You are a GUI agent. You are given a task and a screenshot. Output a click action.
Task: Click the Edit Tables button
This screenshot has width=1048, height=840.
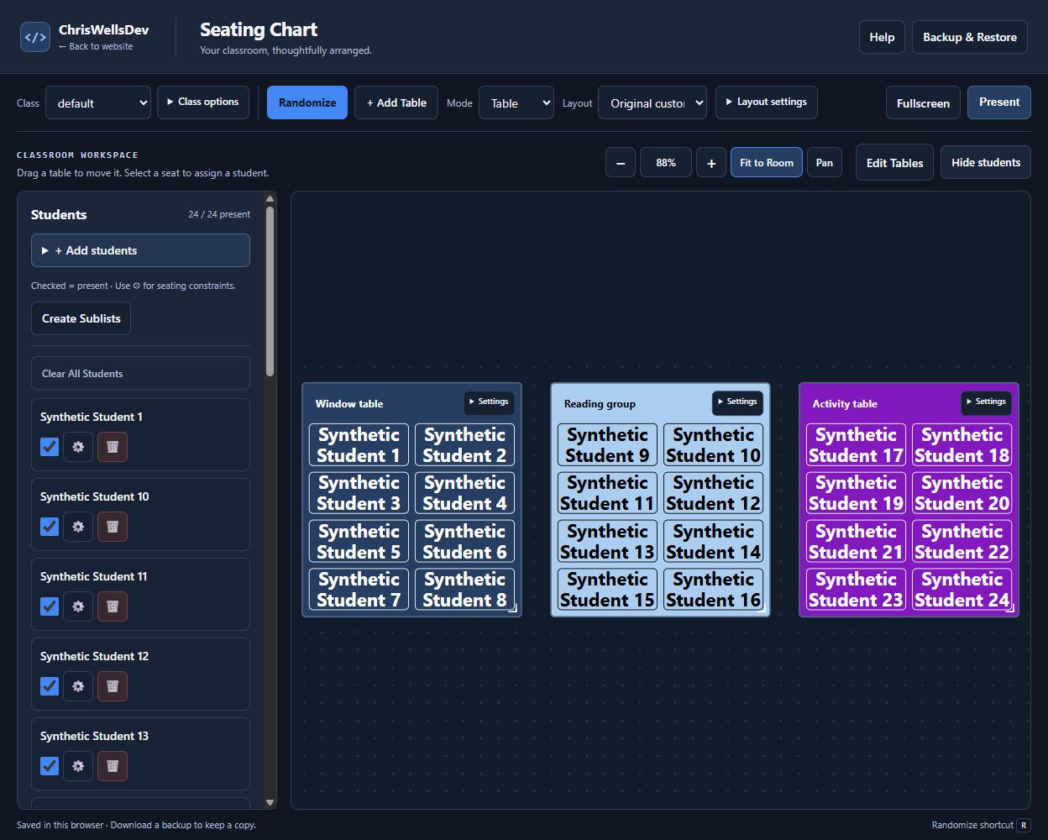[x=894, y=163]
